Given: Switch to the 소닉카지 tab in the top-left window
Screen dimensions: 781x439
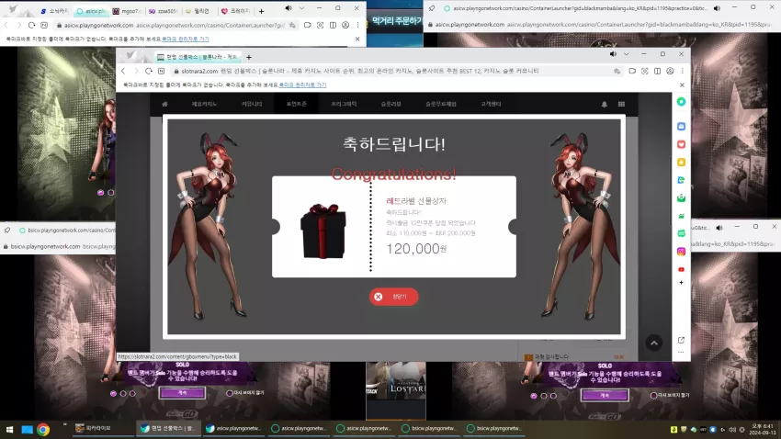Looking at the screenshot, I should pyautogui.click(x=54, y=11).
